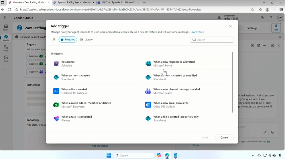Screen dimensions: 285x159
Task: Pick SharePoint icon for item created or modified
Action: (148, 77)
